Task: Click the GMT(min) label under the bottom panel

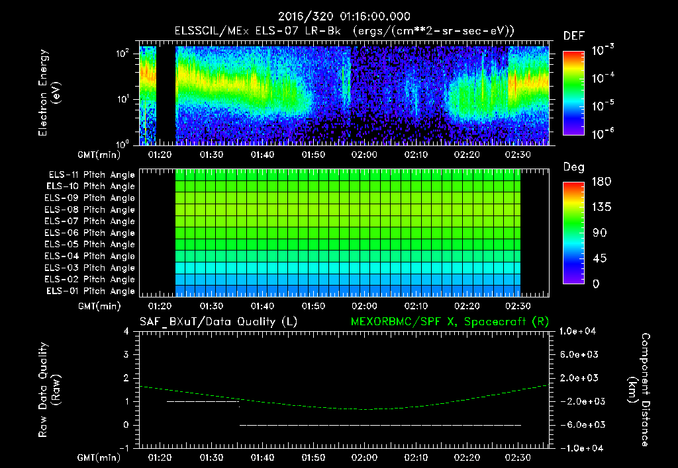Action: (99, 457)
